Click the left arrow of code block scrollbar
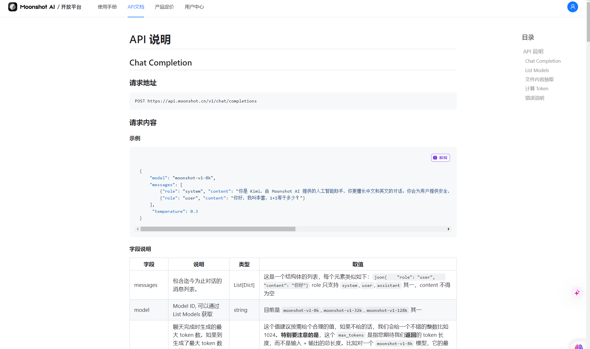 138,229
